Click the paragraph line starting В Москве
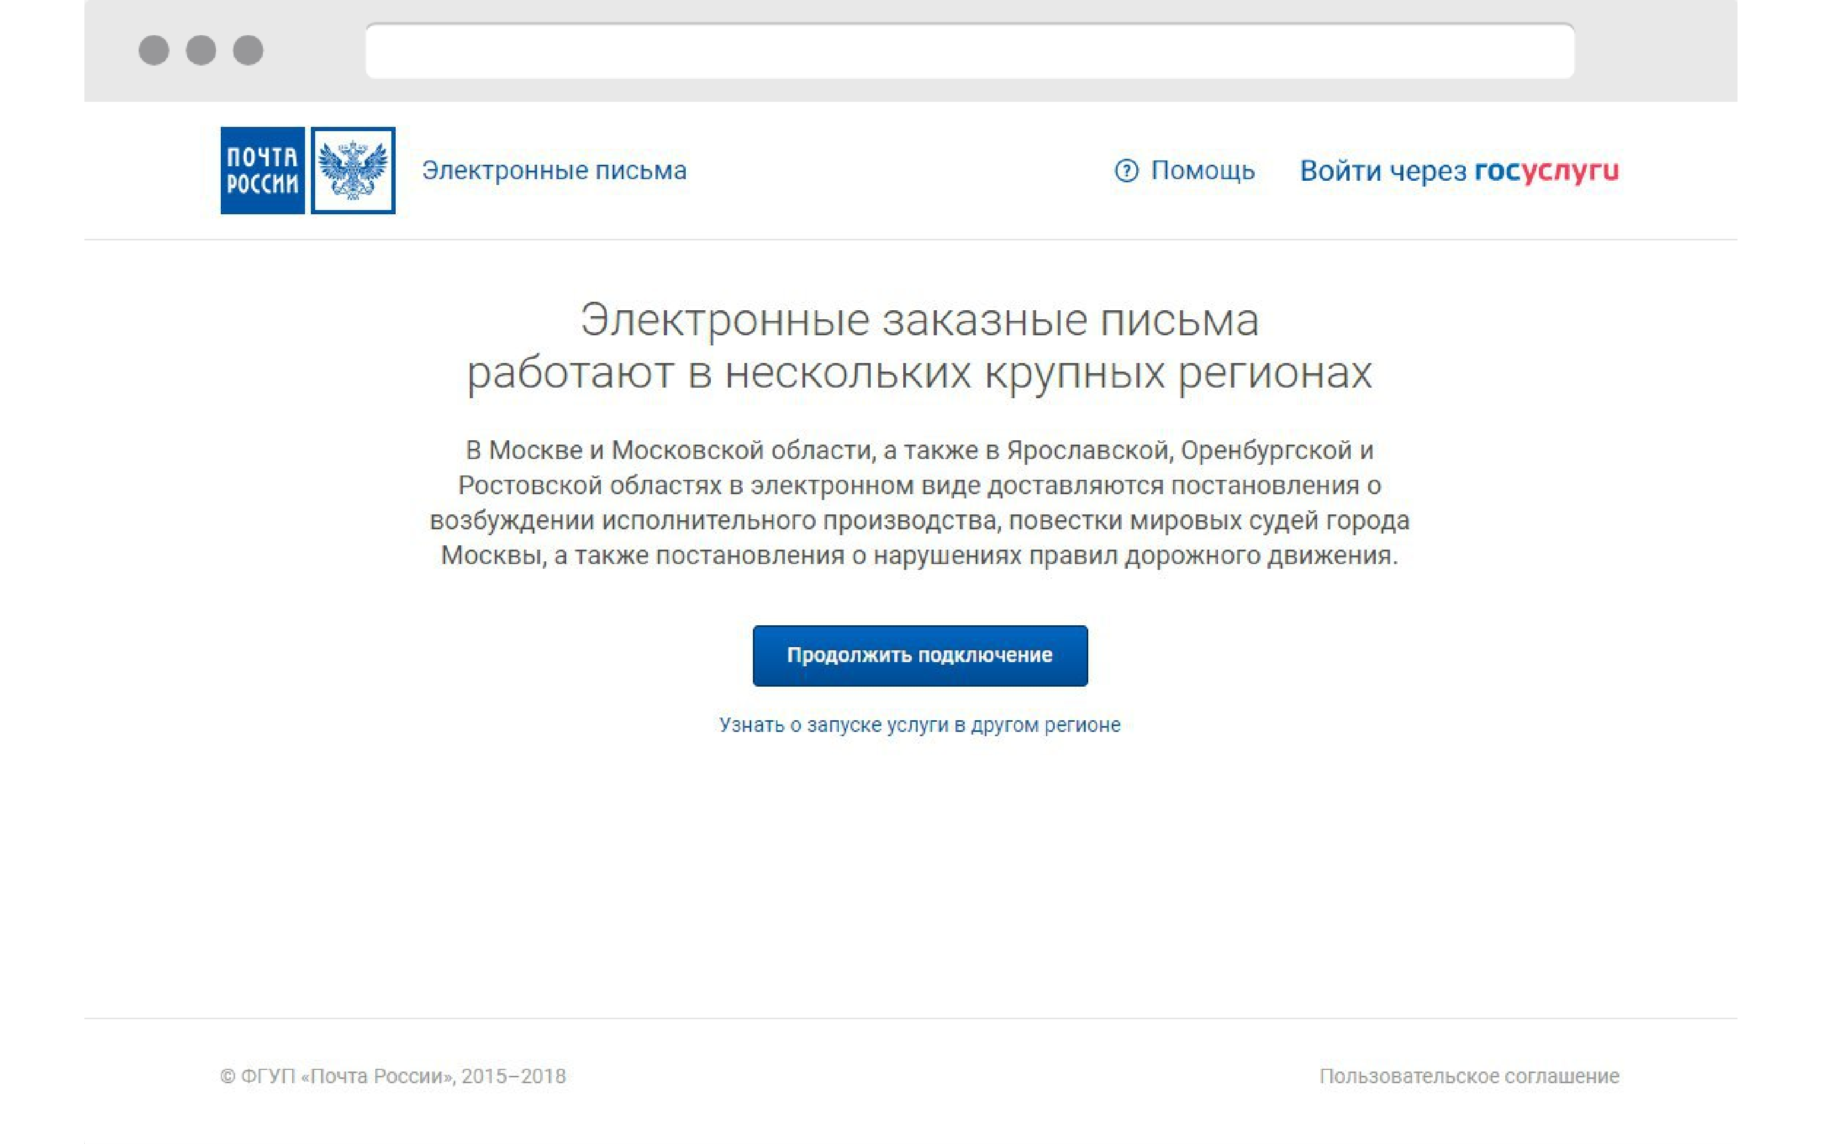The height and width of the screenshot is (1144, 1822). click(x=919, y=450)
